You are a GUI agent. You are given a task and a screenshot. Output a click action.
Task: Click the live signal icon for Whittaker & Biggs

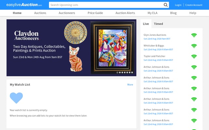click(x=194, y=46)
